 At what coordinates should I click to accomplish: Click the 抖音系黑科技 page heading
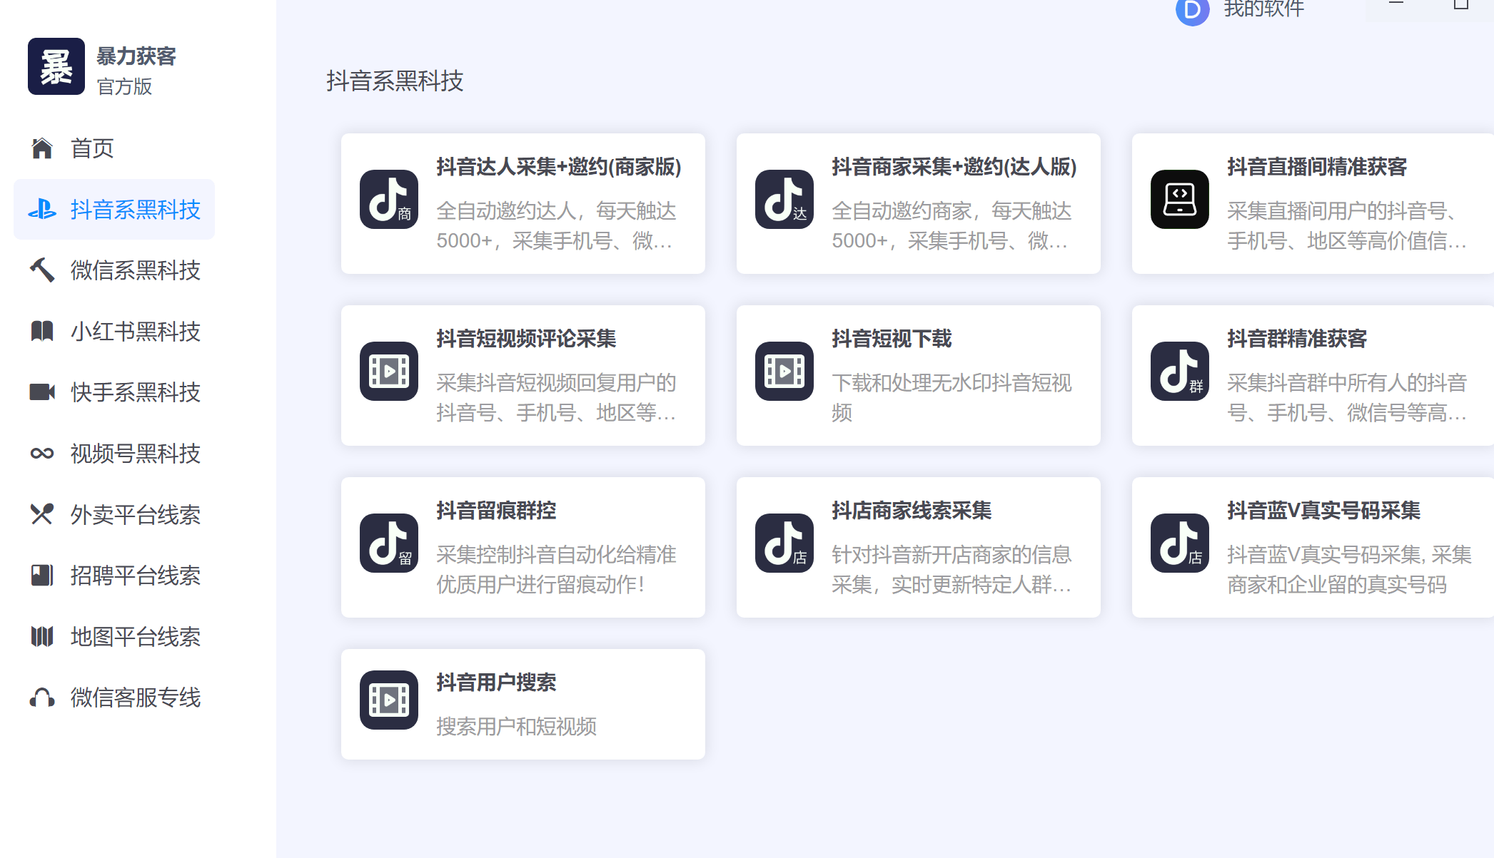395,81
